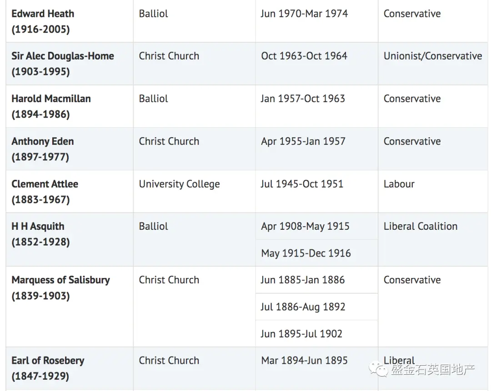Image resolution: width=491 pixels, height=391 pixels.
Task: Click the WeChat logo icon in watermark
Action: click(378, 370)
